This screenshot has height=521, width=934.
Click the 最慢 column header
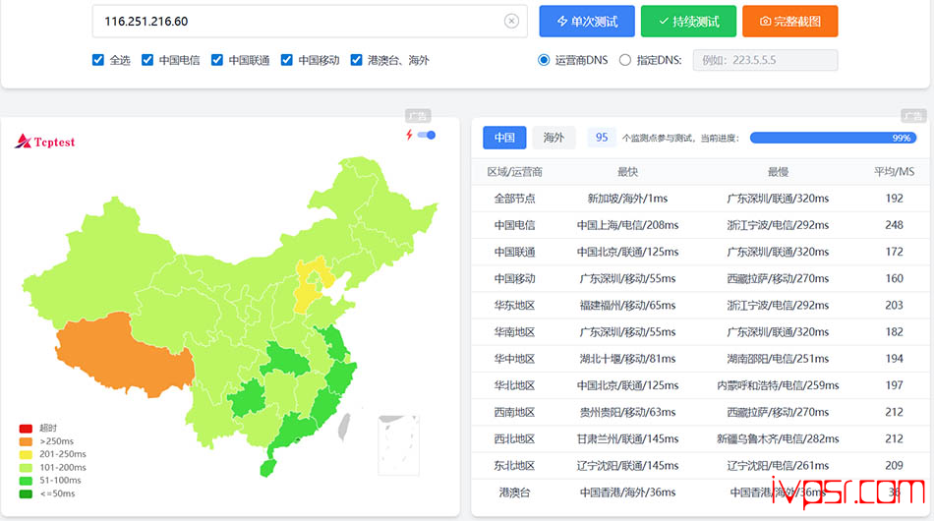pyautogui.click(x=778, y=172)
